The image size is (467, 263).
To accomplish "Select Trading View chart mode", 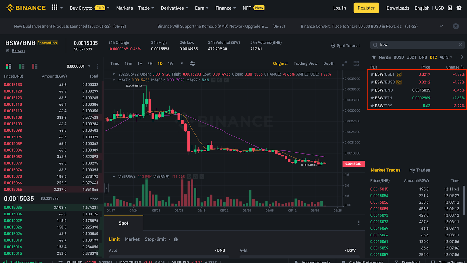I will coord(305,64).
